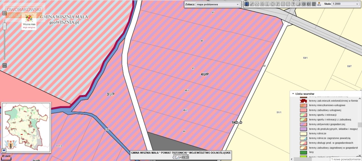Viewport: 362px width, 161px height.
Task: Open the help question mark icon
Action: (293, 4)
